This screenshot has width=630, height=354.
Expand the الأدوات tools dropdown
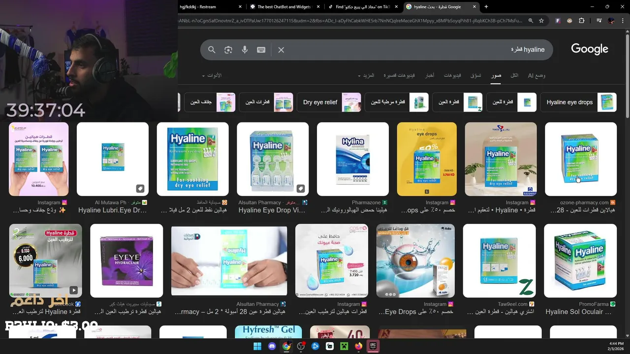coord(212,75)
